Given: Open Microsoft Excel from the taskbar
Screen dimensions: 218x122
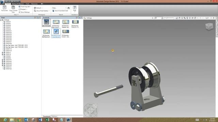Looking at the screenshot, I should coord(47,120).
